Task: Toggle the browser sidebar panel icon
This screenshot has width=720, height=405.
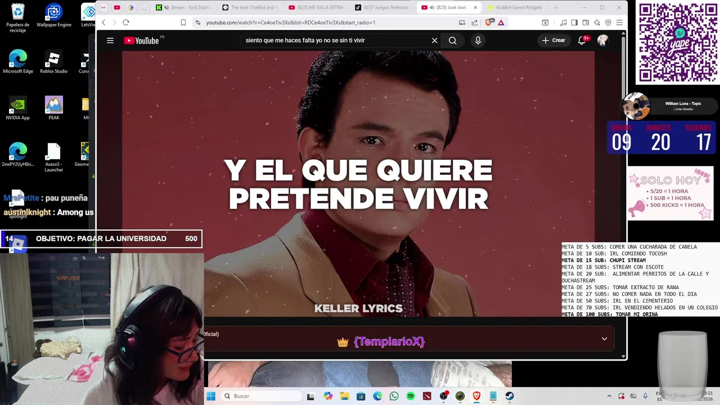Action: 574,22
